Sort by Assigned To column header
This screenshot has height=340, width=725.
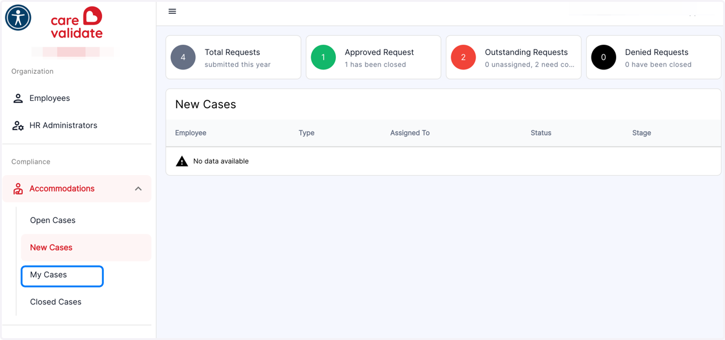tap(410, 133)
